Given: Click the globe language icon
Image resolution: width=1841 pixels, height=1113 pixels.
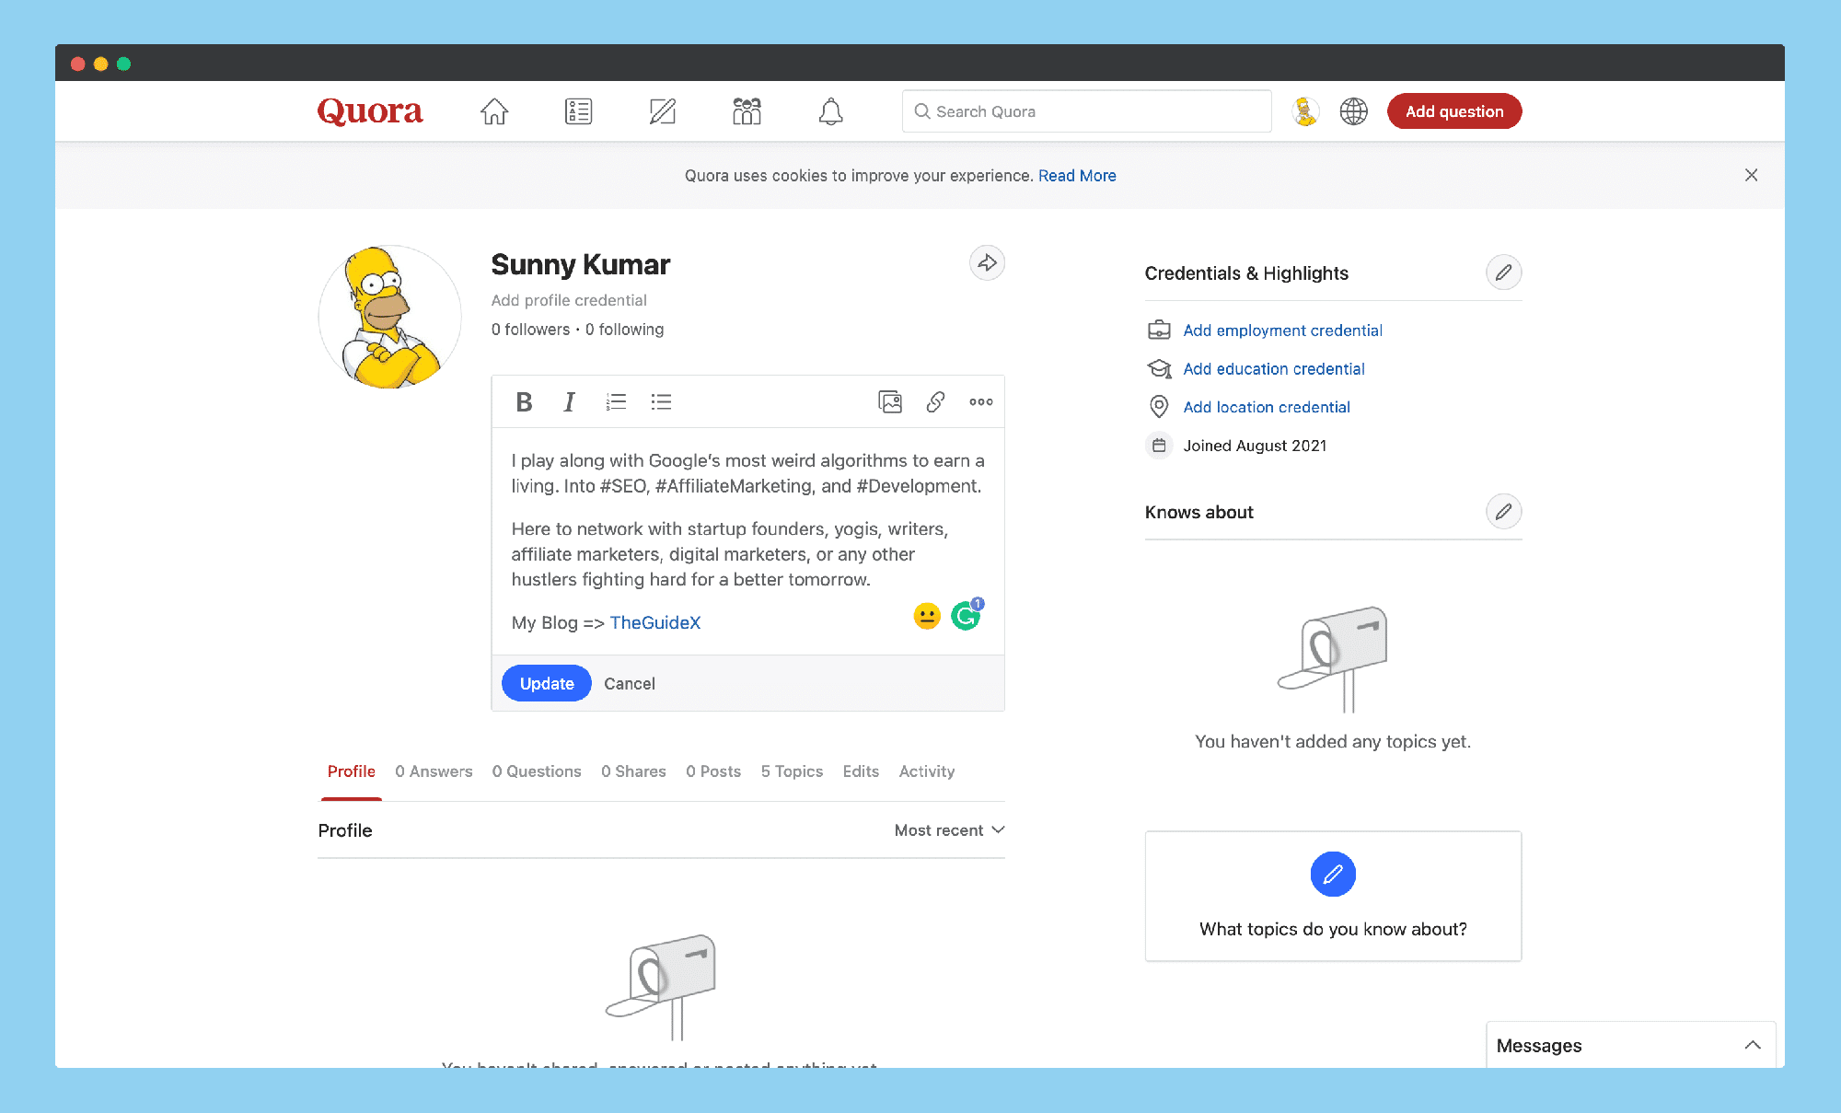Looking at the screenshot, I should [x=1353, y=111].
